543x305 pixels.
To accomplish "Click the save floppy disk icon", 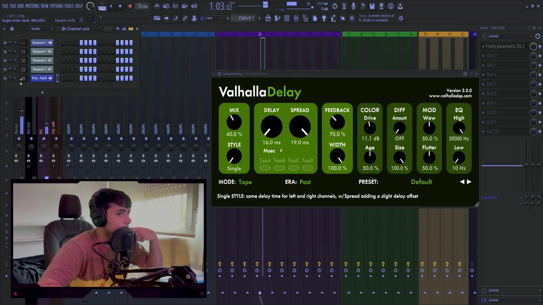I will (x=372, y=6).
